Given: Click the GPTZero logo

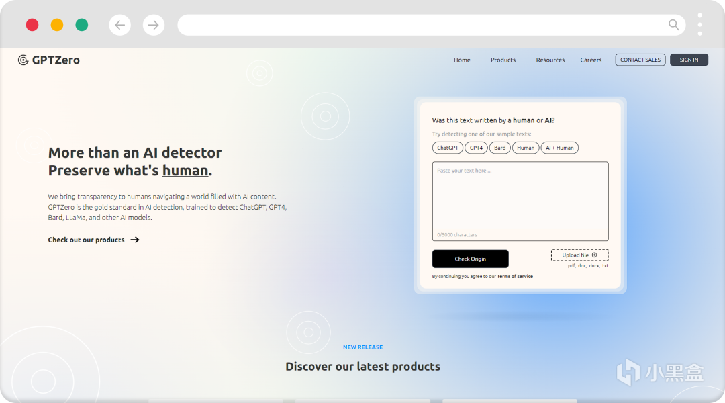Looking at the screenshot, I should click(x=48, y=60).
